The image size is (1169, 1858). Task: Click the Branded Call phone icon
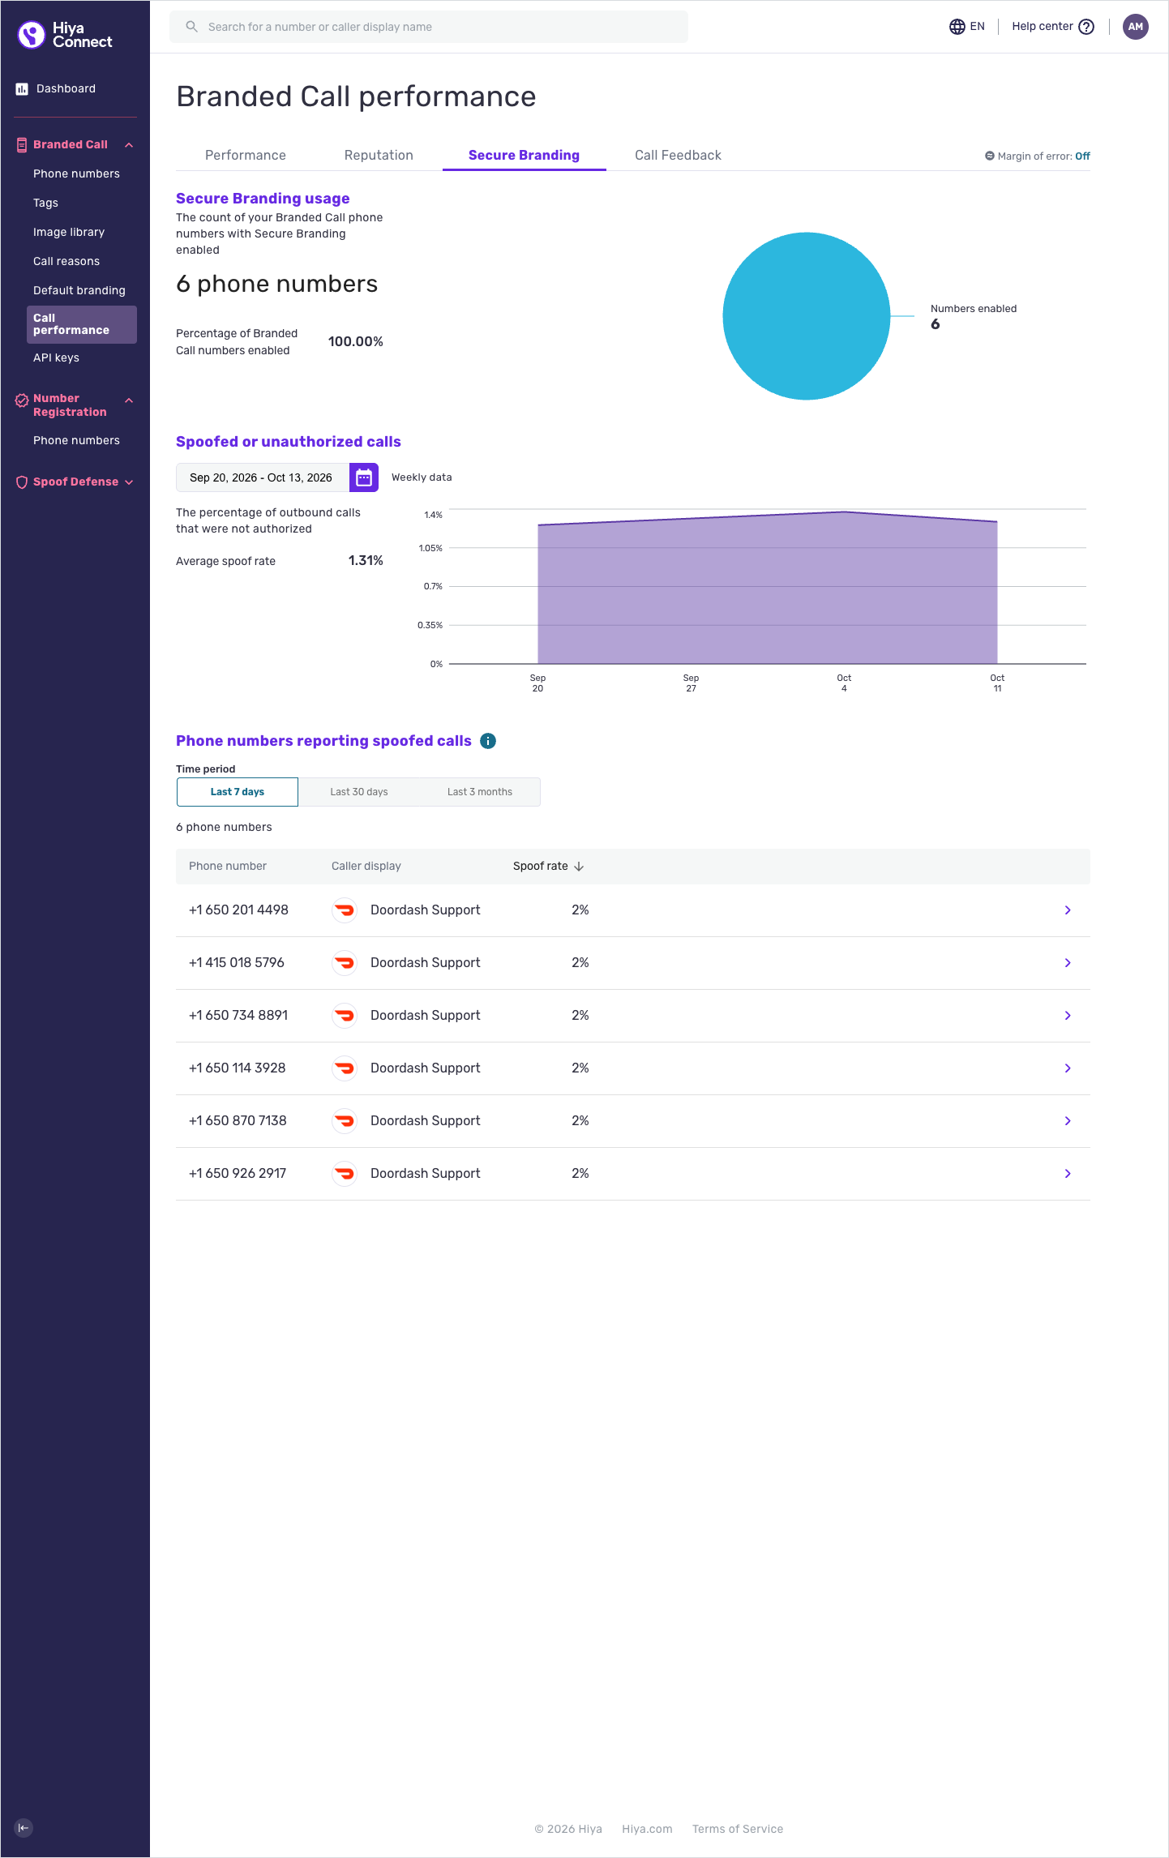tap(22, 145)
